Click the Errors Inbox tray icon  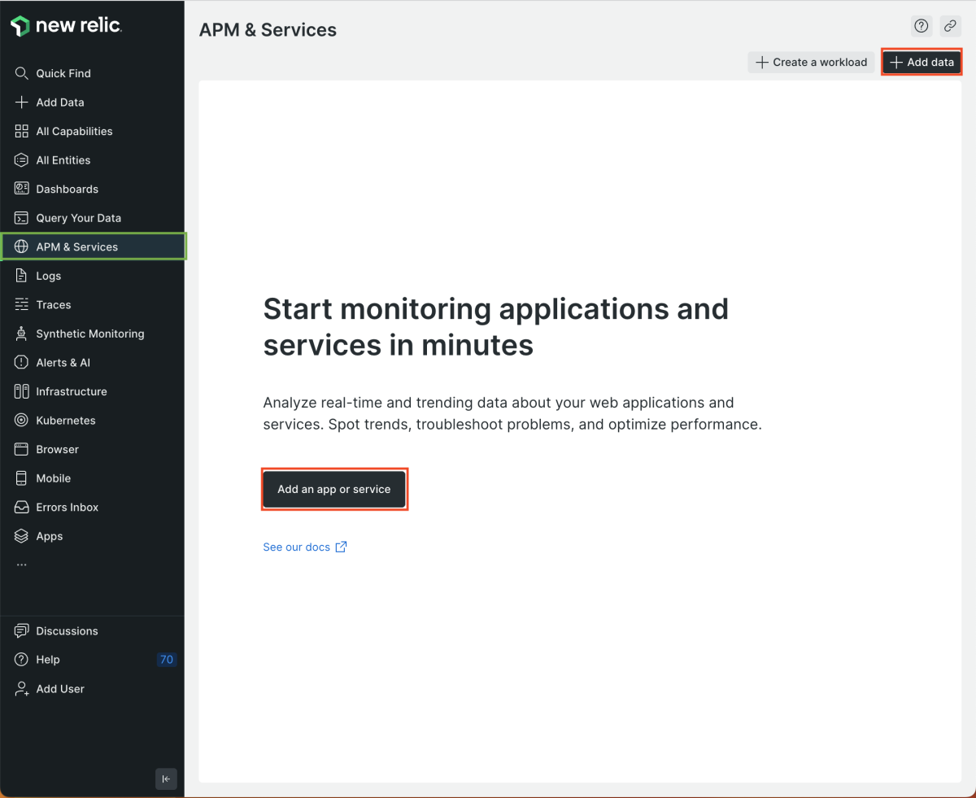coord(22,508)
